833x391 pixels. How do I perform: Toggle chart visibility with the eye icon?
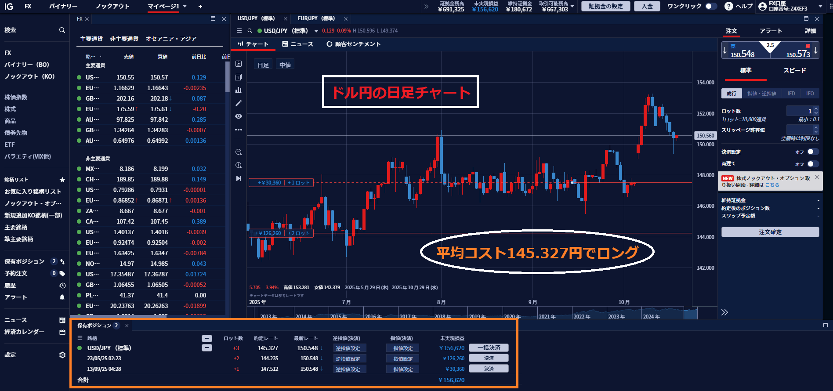coord(239,116)
